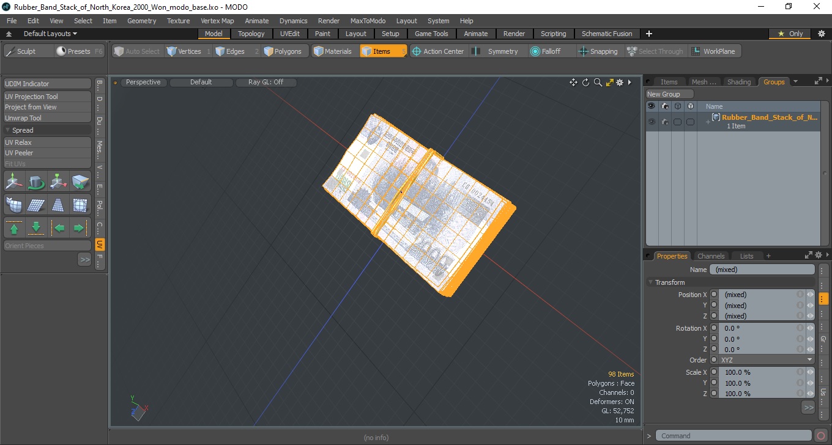Toggle Rotation X channel keyframe dot
This screenshot has width=832, height=445.
tap(714, 328)
